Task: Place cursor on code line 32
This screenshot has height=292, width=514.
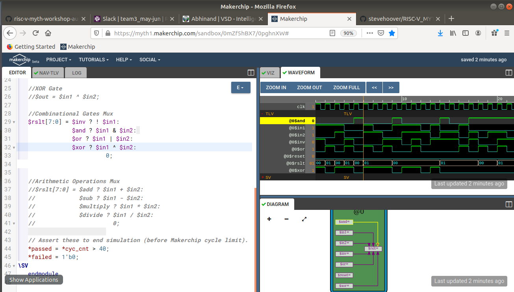Action: point(134,147)
